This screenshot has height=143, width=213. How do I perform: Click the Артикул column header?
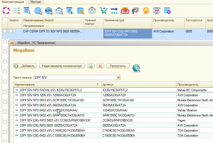[x=139, y=84]
